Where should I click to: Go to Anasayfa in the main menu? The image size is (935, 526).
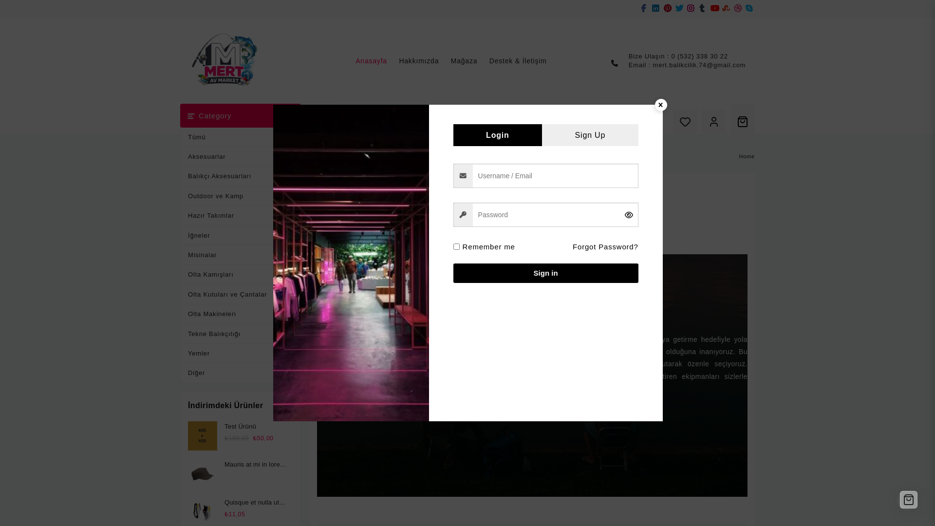pyautogui.click(x=371, y=61)
